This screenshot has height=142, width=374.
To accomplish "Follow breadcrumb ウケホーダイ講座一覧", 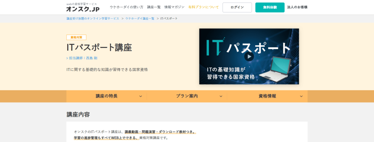I will [x=140, y=19].
